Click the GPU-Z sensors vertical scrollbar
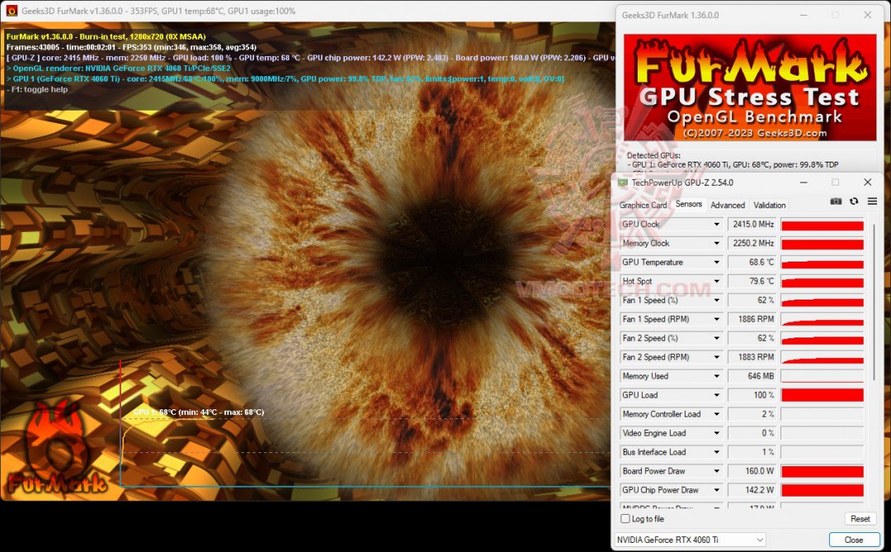891x552 pixels. [874, 301]
